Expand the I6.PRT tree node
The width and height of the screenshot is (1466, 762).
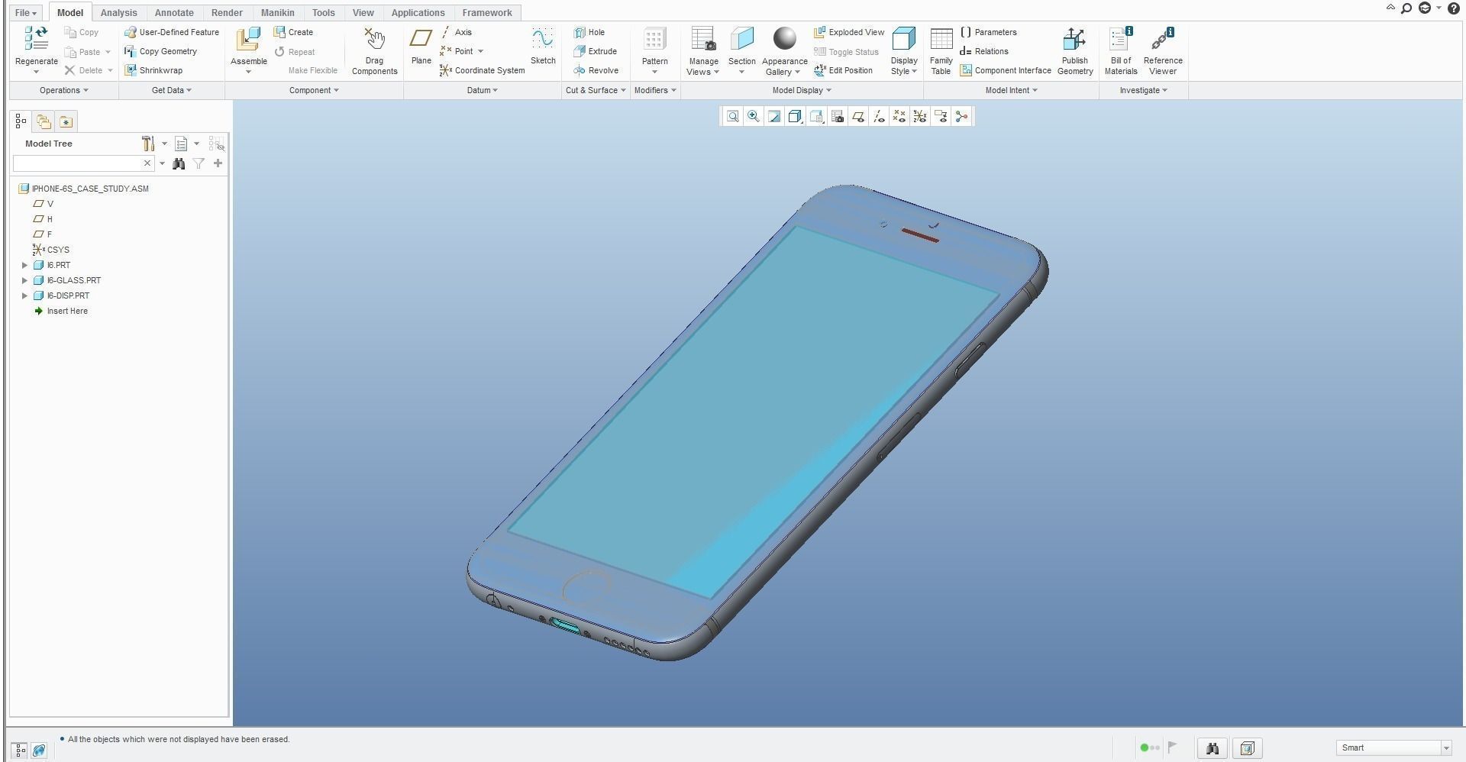(24, 265)
